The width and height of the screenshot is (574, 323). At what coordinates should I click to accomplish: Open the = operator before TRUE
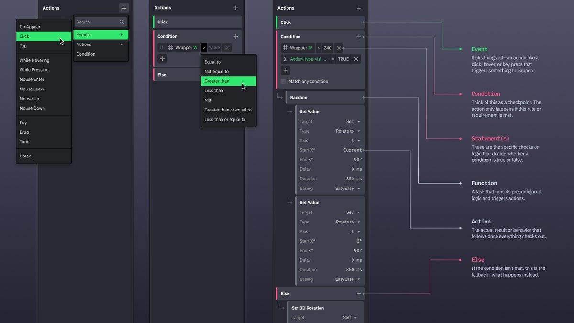(x=333, y=59)
